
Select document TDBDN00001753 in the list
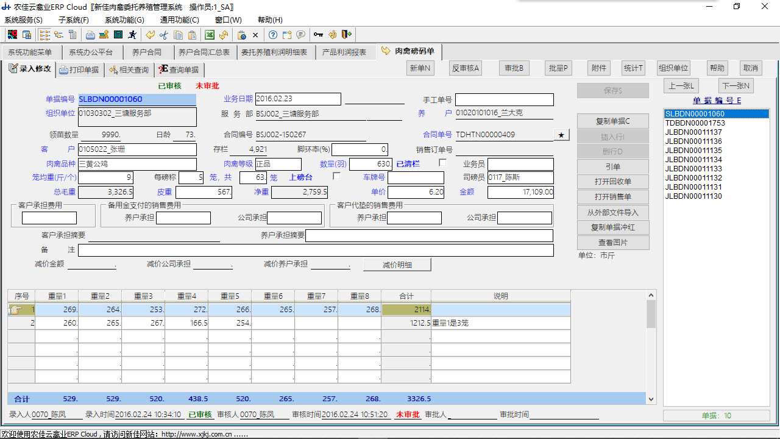coord(695,123)
